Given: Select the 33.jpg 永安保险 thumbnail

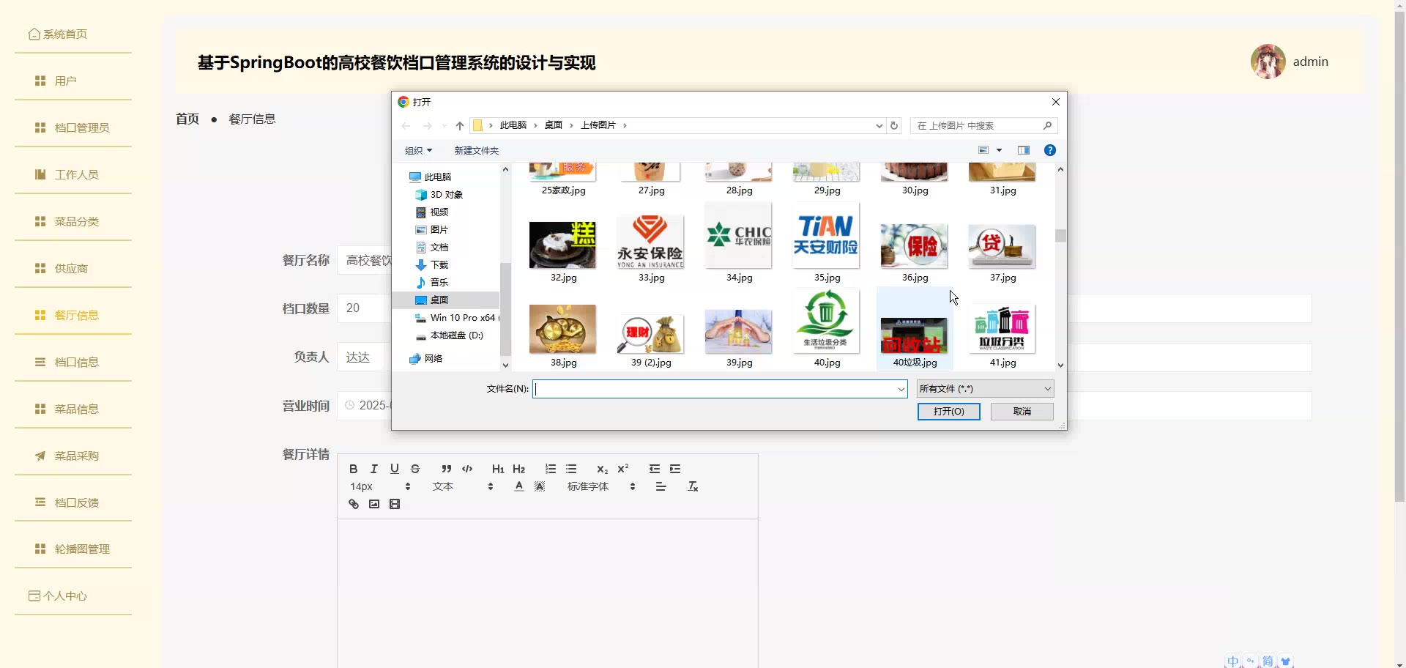Looking at the screenshot, I should tap(651, 248).
